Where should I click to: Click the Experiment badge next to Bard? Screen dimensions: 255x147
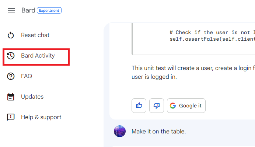[x=49, y=10]
